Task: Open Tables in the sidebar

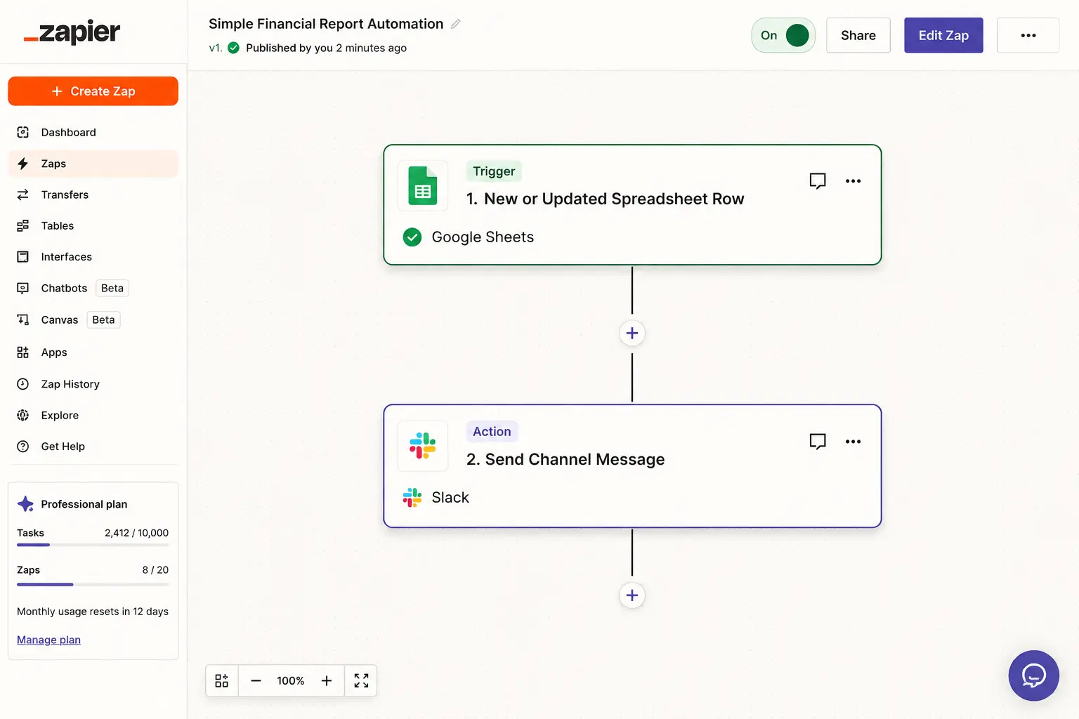Action: 93,225
